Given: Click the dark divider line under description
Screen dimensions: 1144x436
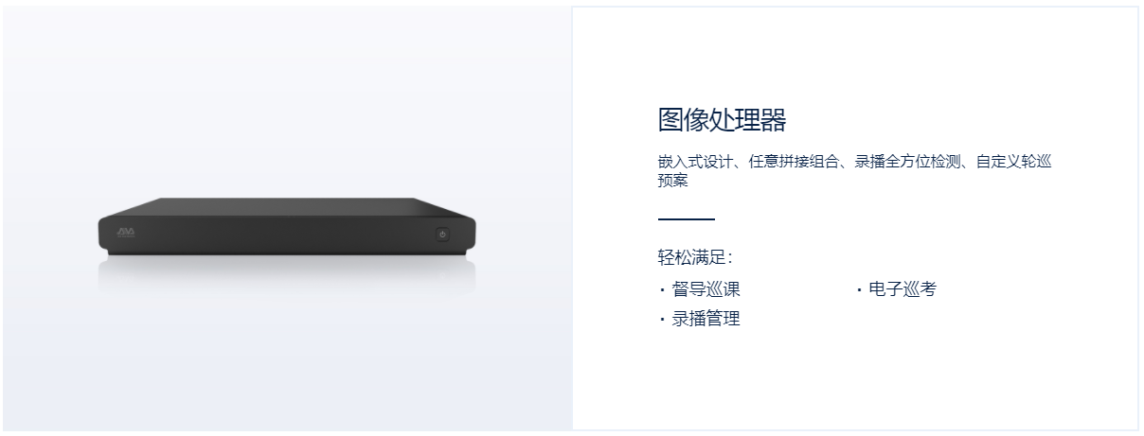Looking at the screenshot, I should click(x=687, y=219).
